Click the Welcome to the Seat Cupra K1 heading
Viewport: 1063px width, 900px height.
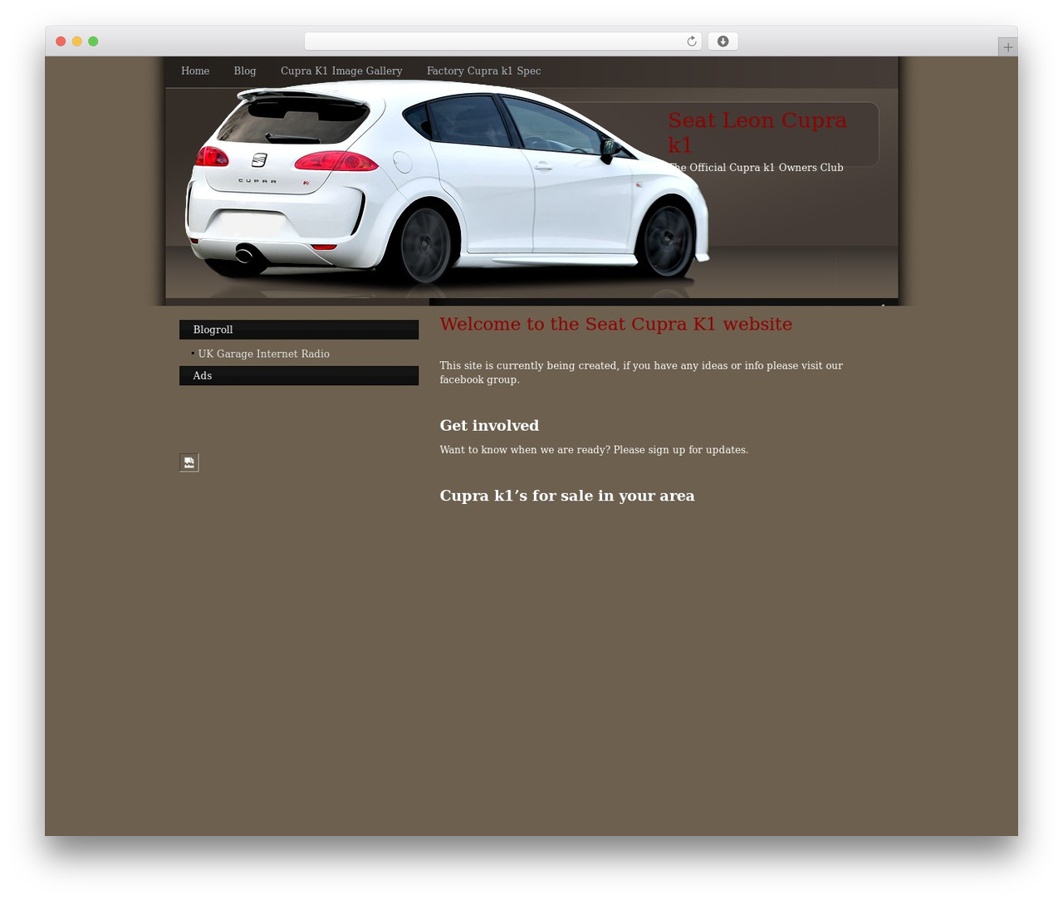pyautogui.click(x=616, y=324)
